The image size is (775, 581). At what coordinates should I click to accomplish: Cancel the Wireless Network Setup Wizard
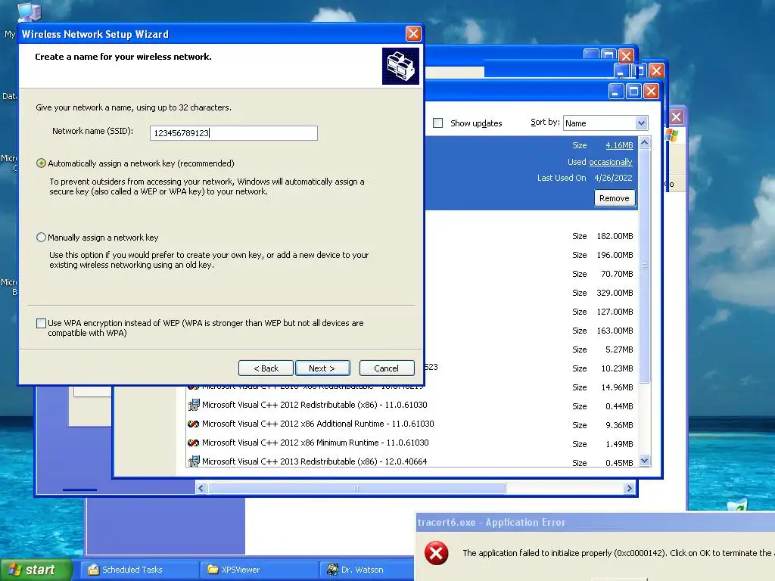387,368
